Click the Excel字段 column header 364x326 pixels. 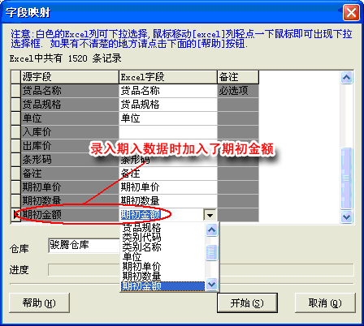point(168,77)
